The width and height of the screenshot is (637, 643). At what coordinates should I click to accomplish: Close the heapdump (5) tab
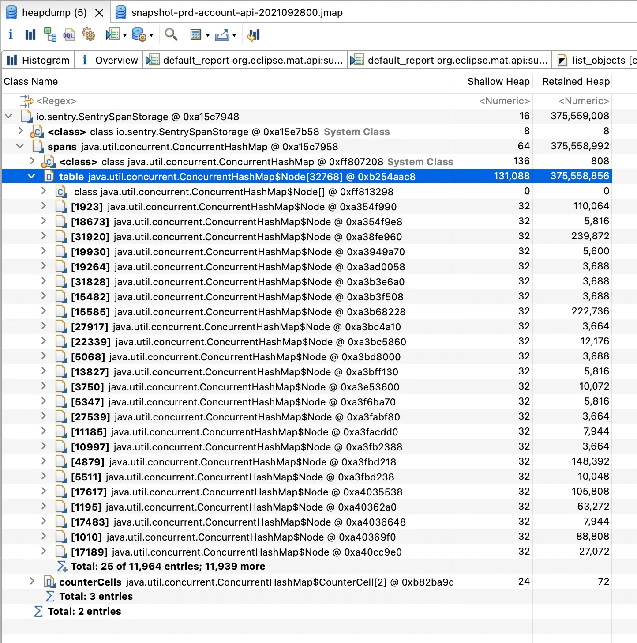pyautogui.click(x=99, y=13)
